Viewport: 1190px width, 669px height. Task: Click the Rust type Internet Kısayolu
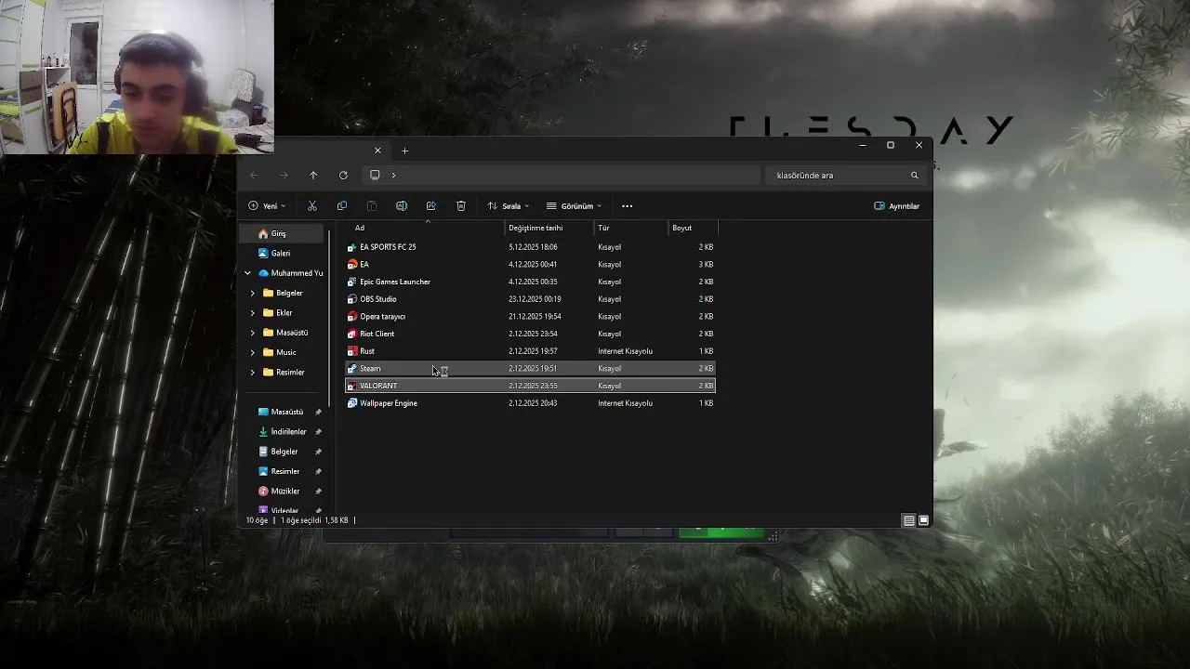pyautogui.click(x=625, y=351)
